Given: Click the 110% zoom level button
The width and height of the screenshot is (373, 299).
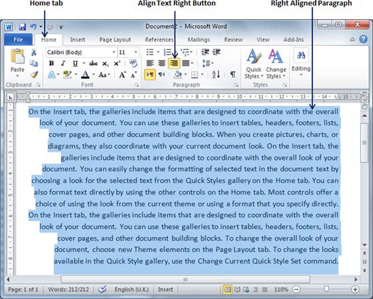Looking at the screenshot, I should point(280,290).
